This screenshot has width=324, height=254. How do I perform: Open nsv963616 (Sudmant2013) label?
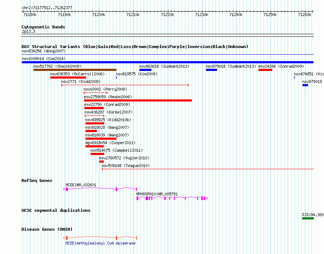(164, 66)
